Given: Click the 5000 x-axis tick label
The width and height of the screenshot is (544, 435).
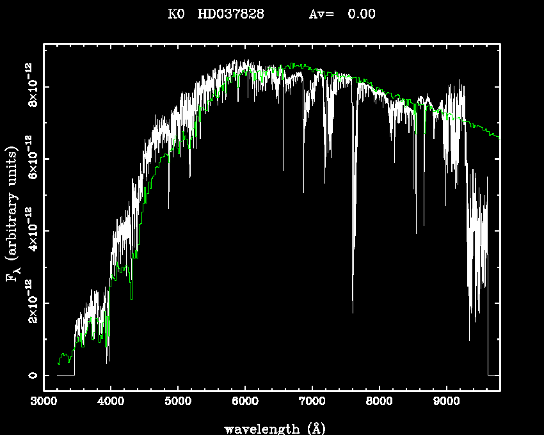Looking at the screenshot, I should click(x=178, y=403).
